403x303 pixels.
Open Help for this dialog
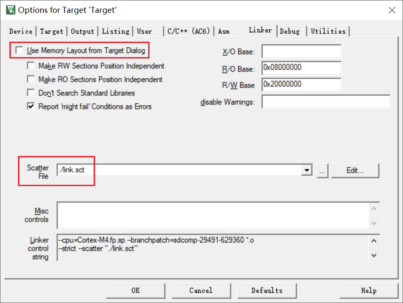coord(369,291)
